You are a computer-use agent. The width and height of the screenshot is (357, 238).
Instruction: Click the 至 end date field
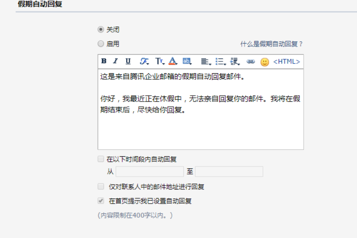229,172
